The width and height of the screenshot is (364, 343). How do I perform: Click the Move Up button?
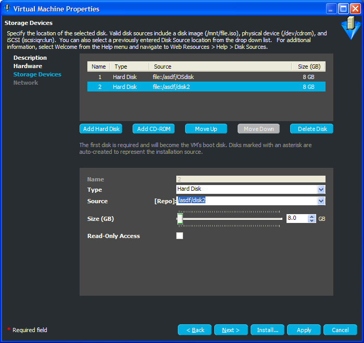point(206,129)
